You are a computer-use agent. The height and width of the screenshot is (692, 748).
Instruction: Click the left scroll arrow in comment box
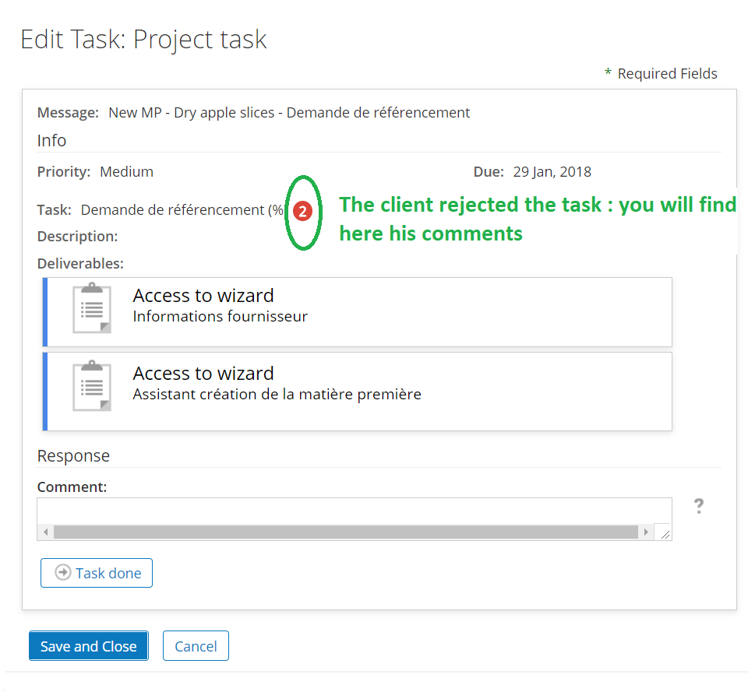tap(46, 532)
